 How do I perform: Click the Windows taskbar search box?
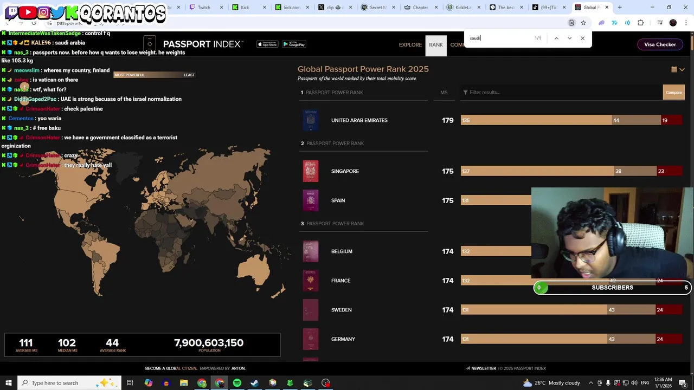(x=69, y=383)
